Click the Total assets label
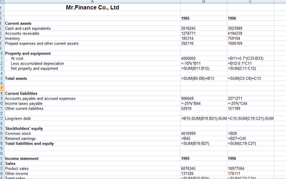Screen dimensions: 286x179 [x=16, y=78]
